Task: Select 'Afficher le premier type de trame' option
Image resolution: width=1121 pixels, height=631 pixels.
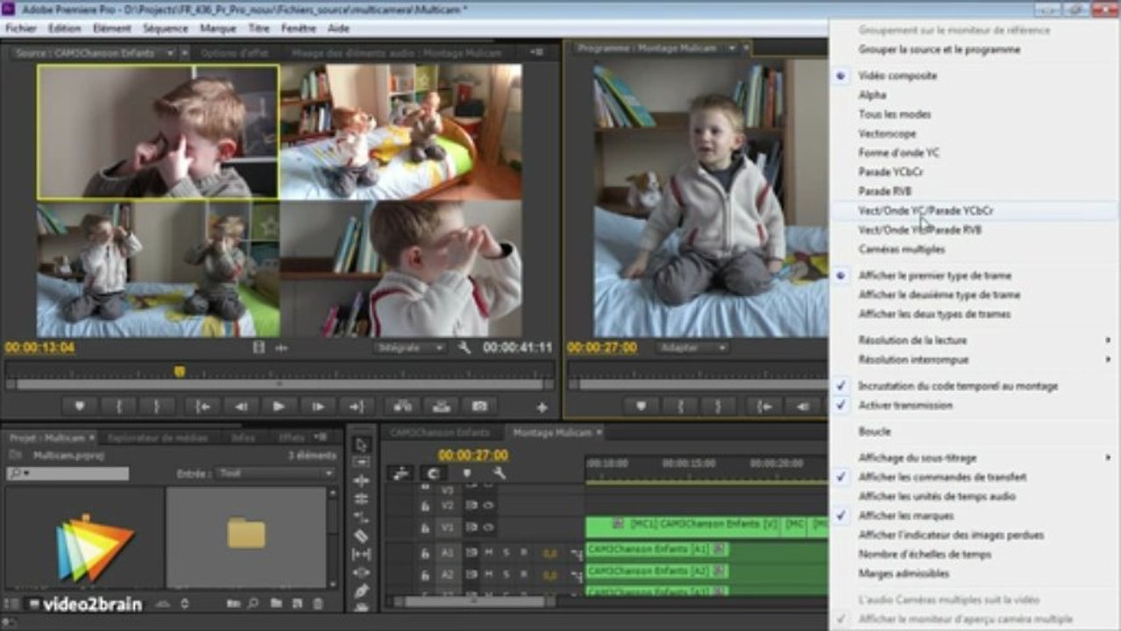Action: pos(934,275)
